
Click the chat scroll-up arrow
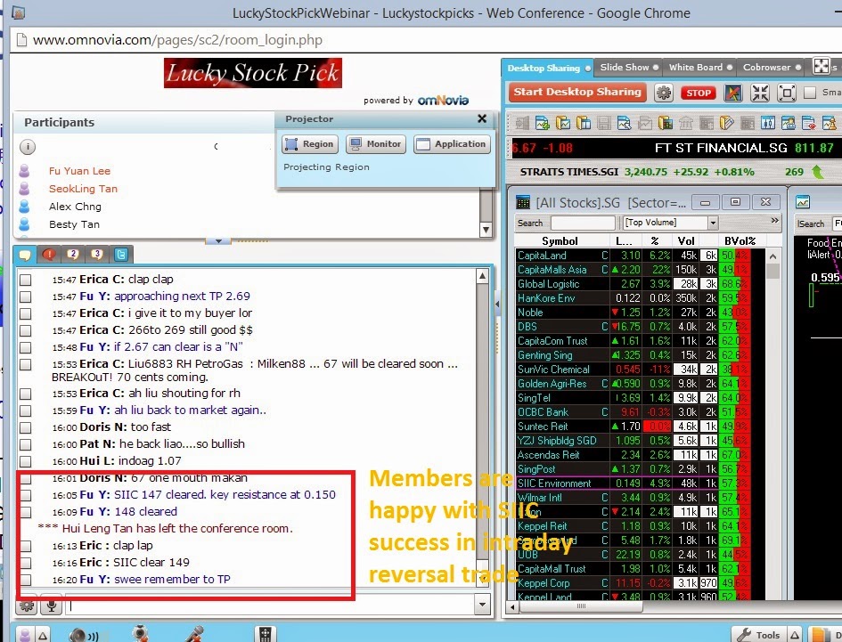(x=482, y=276)
